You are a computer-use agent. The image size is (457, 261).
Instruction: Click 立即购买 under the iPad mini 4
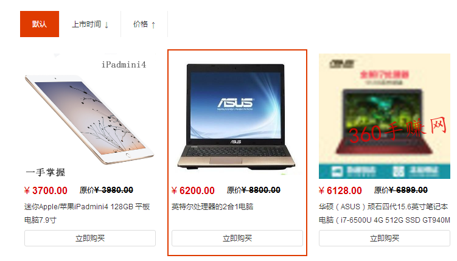[90, 238]
